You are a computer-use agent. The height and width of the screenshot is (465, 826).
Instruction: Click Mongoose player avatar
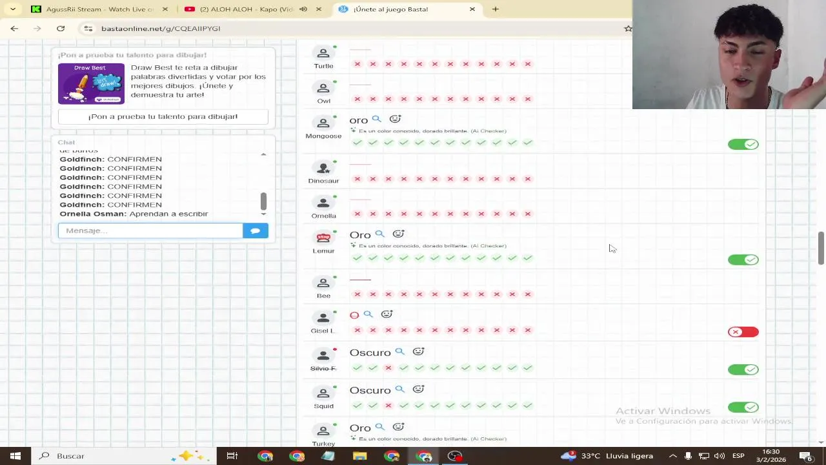(x=323, y=122)
